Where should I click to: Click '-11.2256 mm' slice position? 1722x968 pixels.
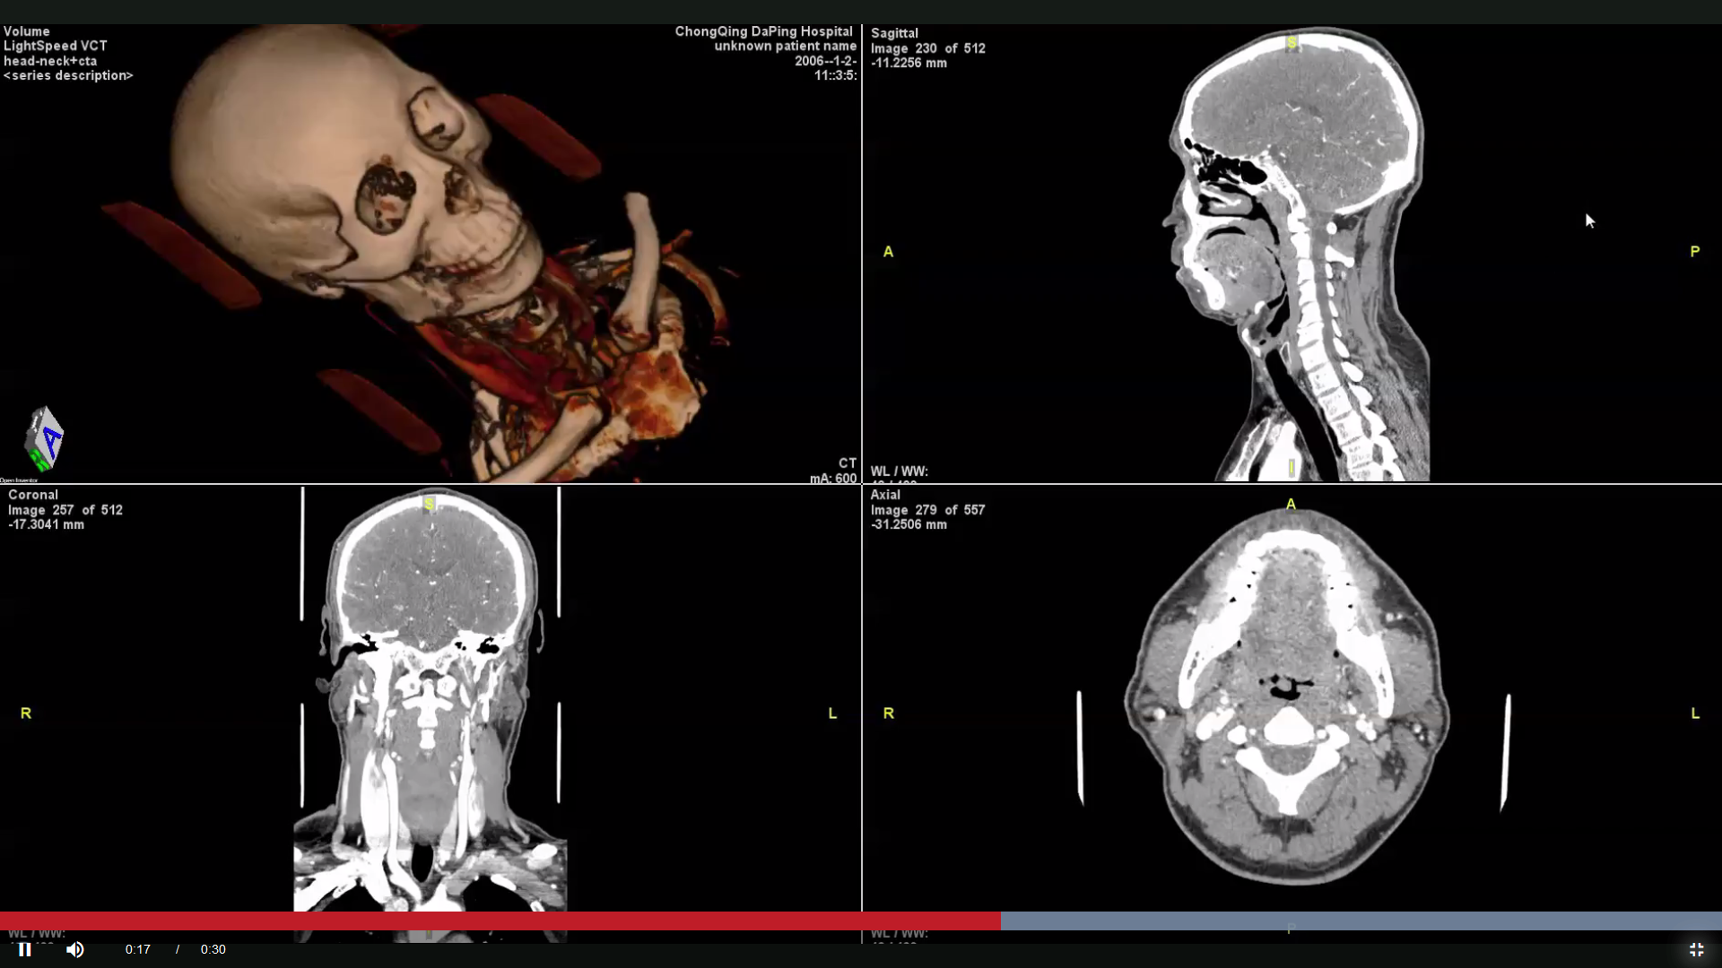click(x=909, y=63)
